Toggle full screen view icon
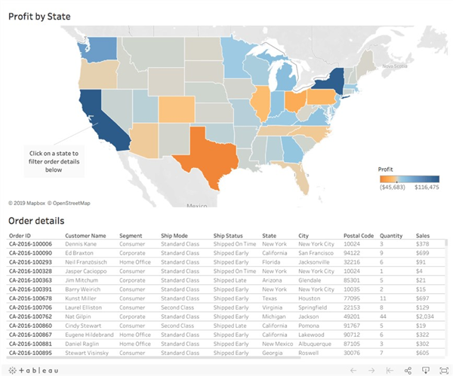Image resolution: width=453 pixels, height=376 pixels. 443,371
